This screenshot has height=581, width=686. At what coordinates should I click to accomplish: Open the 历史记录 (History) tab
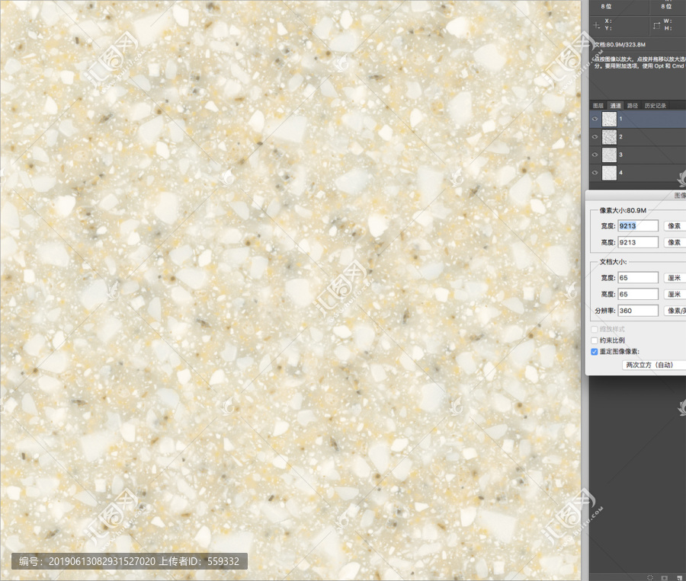coord(655,105)
